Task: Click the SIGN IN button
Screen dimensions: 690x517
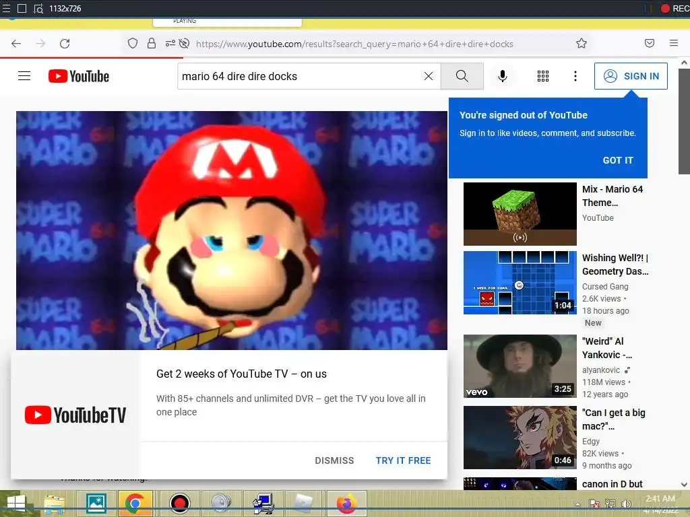Action: pos(631,76)
